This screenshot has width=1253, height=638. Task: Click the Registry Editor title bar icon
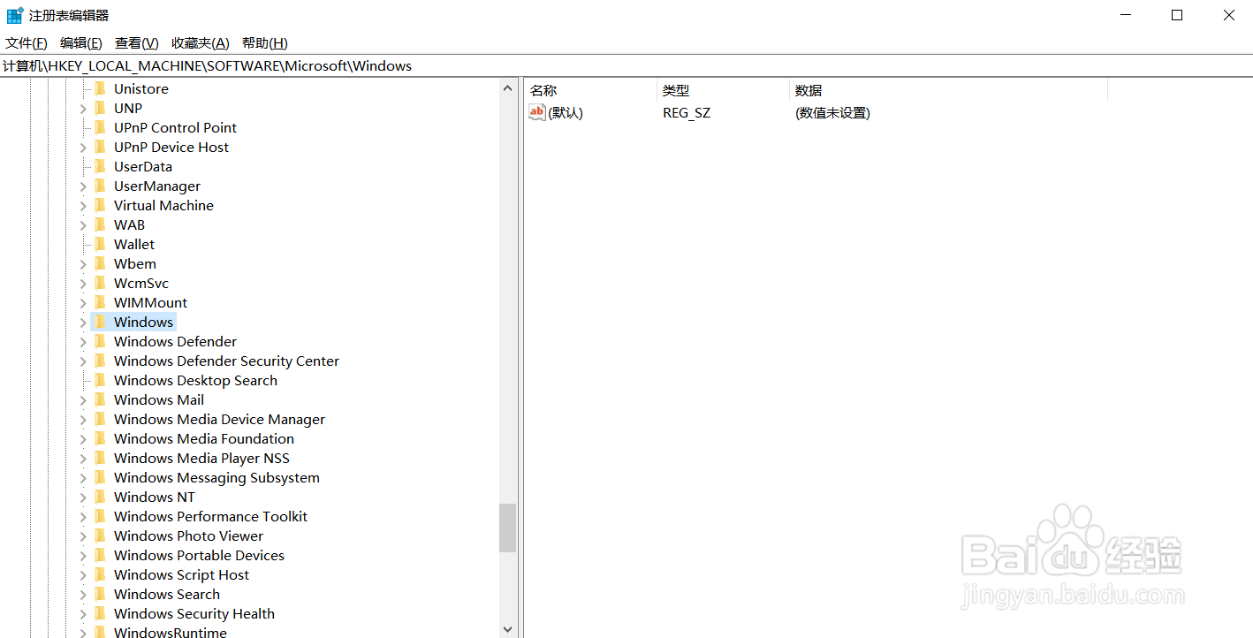(15, 15)
